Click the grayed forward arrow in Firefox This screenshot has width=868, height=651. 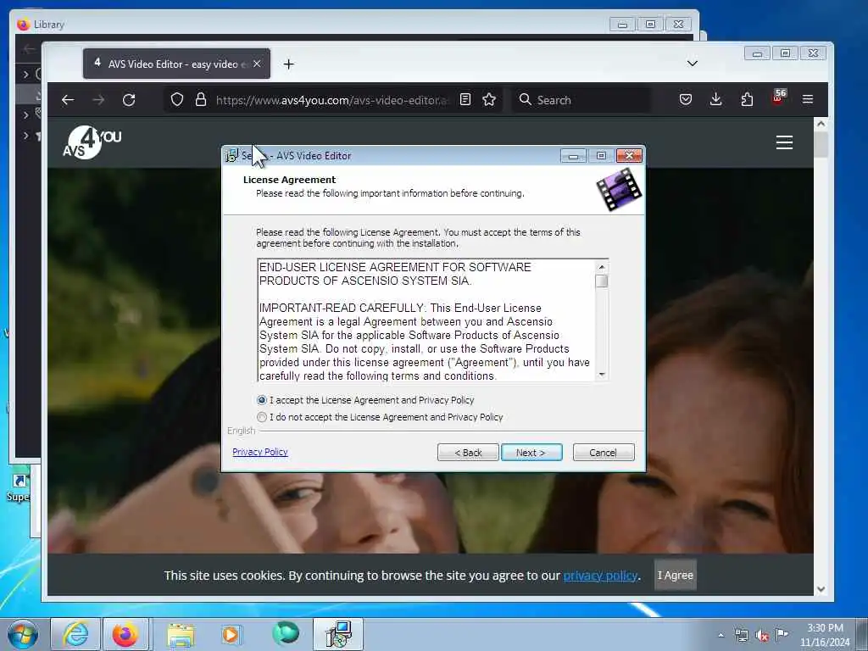point(98,100)
